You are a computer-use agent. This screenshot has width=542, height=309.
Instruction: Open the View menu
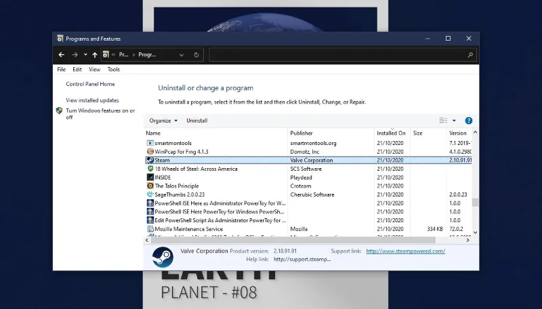94,70
